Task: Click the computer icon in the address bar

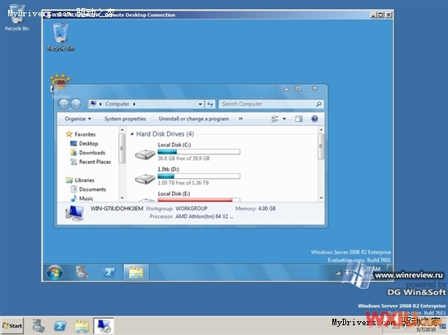Action: click(x=93, y=104)
